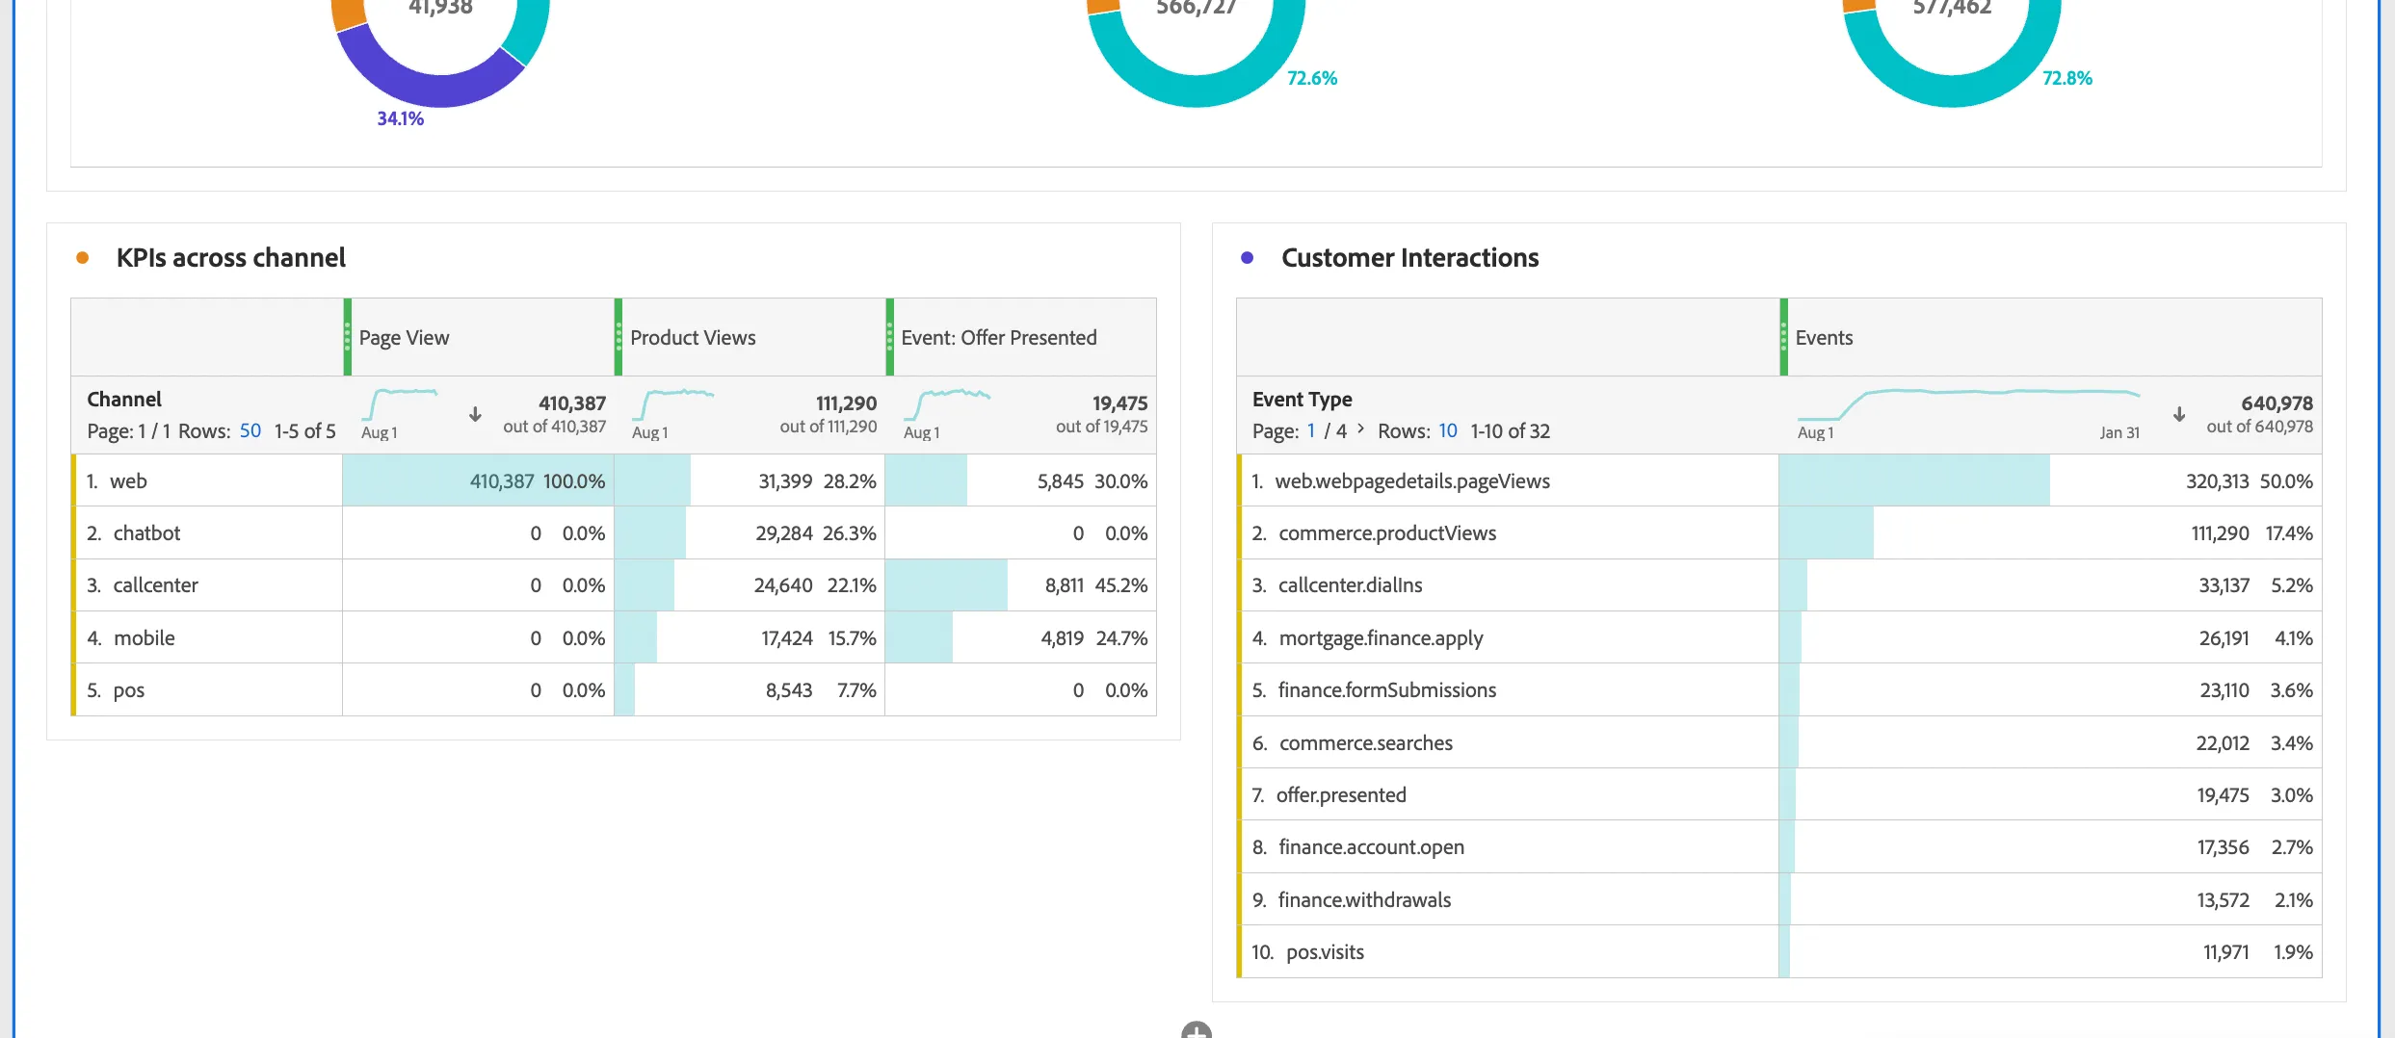The image size is (2395, 1038).
Task: Click purple dot beside Customer Interactions
Action: click(x=1248, y=258)
